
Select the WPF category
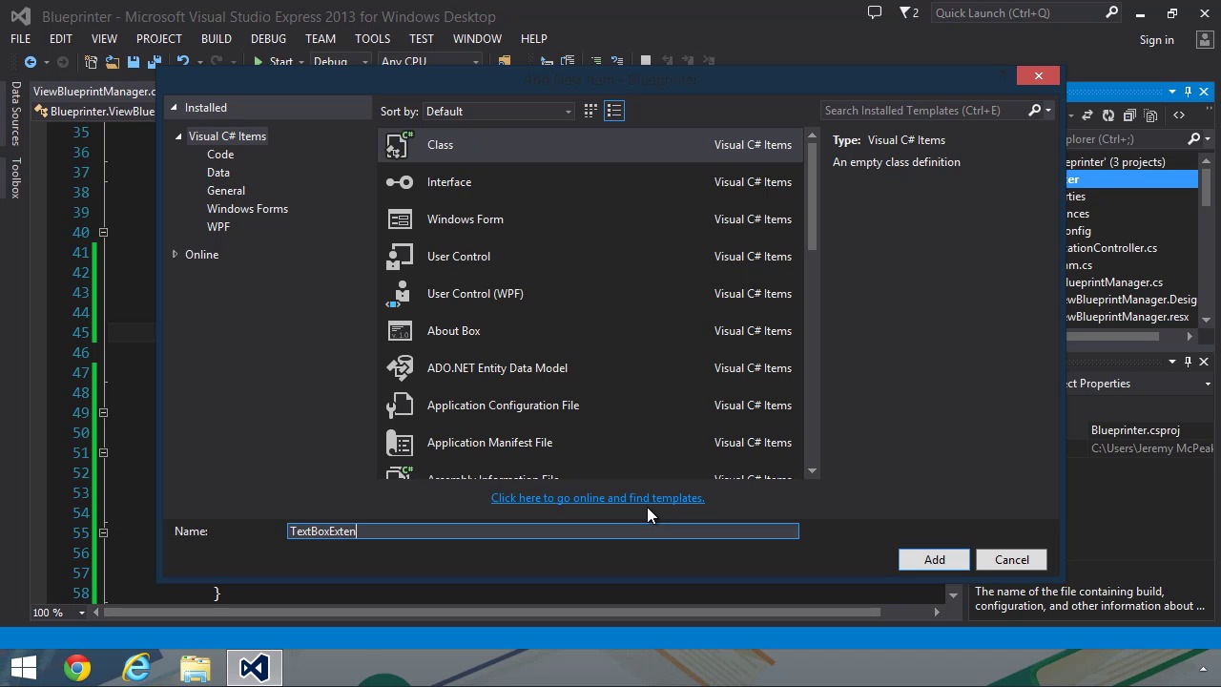(218, 227)
